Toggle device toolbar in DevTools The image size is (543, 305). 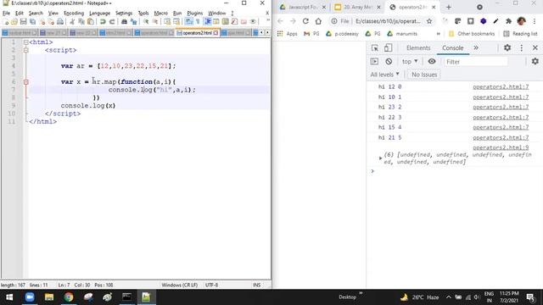[388, 47]
